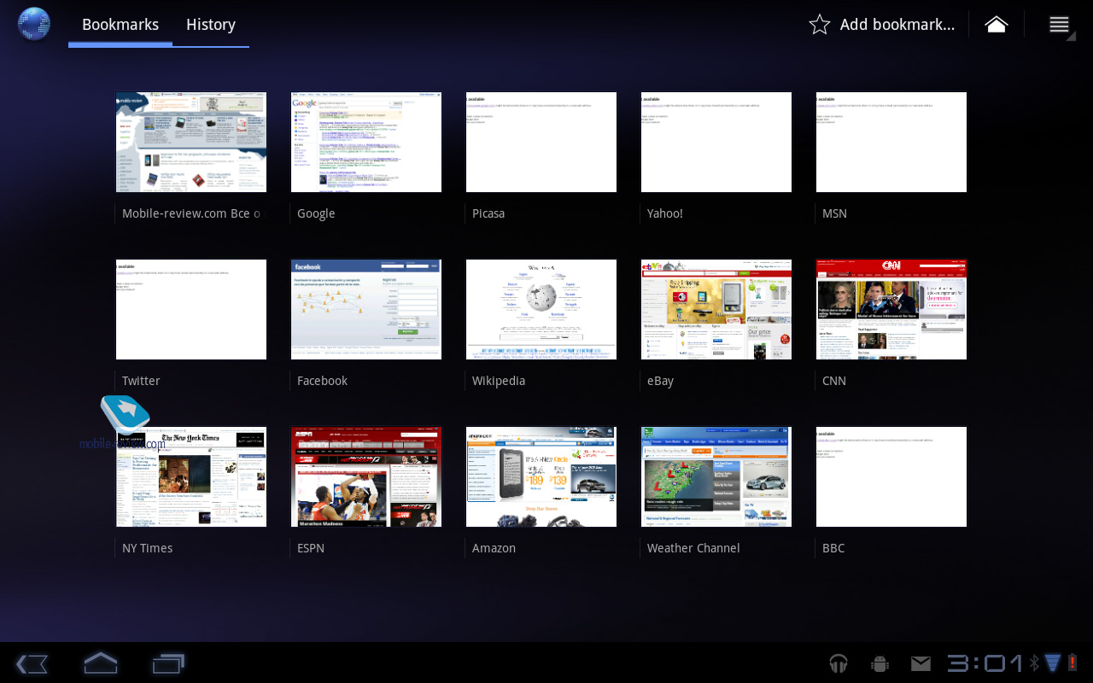Launch the Facebook bookmark thumbnail
This screenshot has width=1093, height=683.
point(366,310)
